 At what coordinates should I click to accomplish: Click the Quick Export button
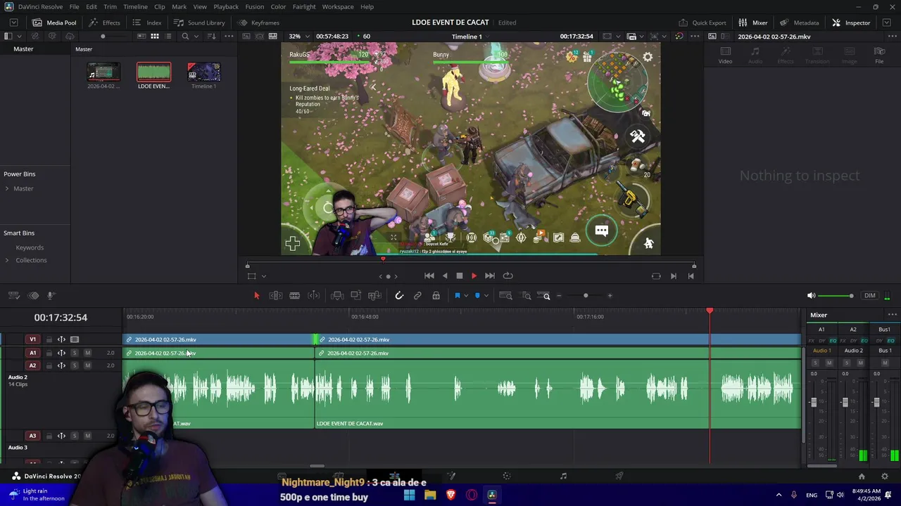click(x=702, y=22)
